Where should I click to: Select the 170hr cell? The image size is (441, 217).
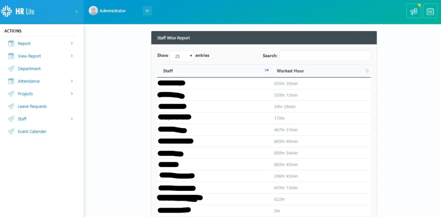tap(279, 118)
